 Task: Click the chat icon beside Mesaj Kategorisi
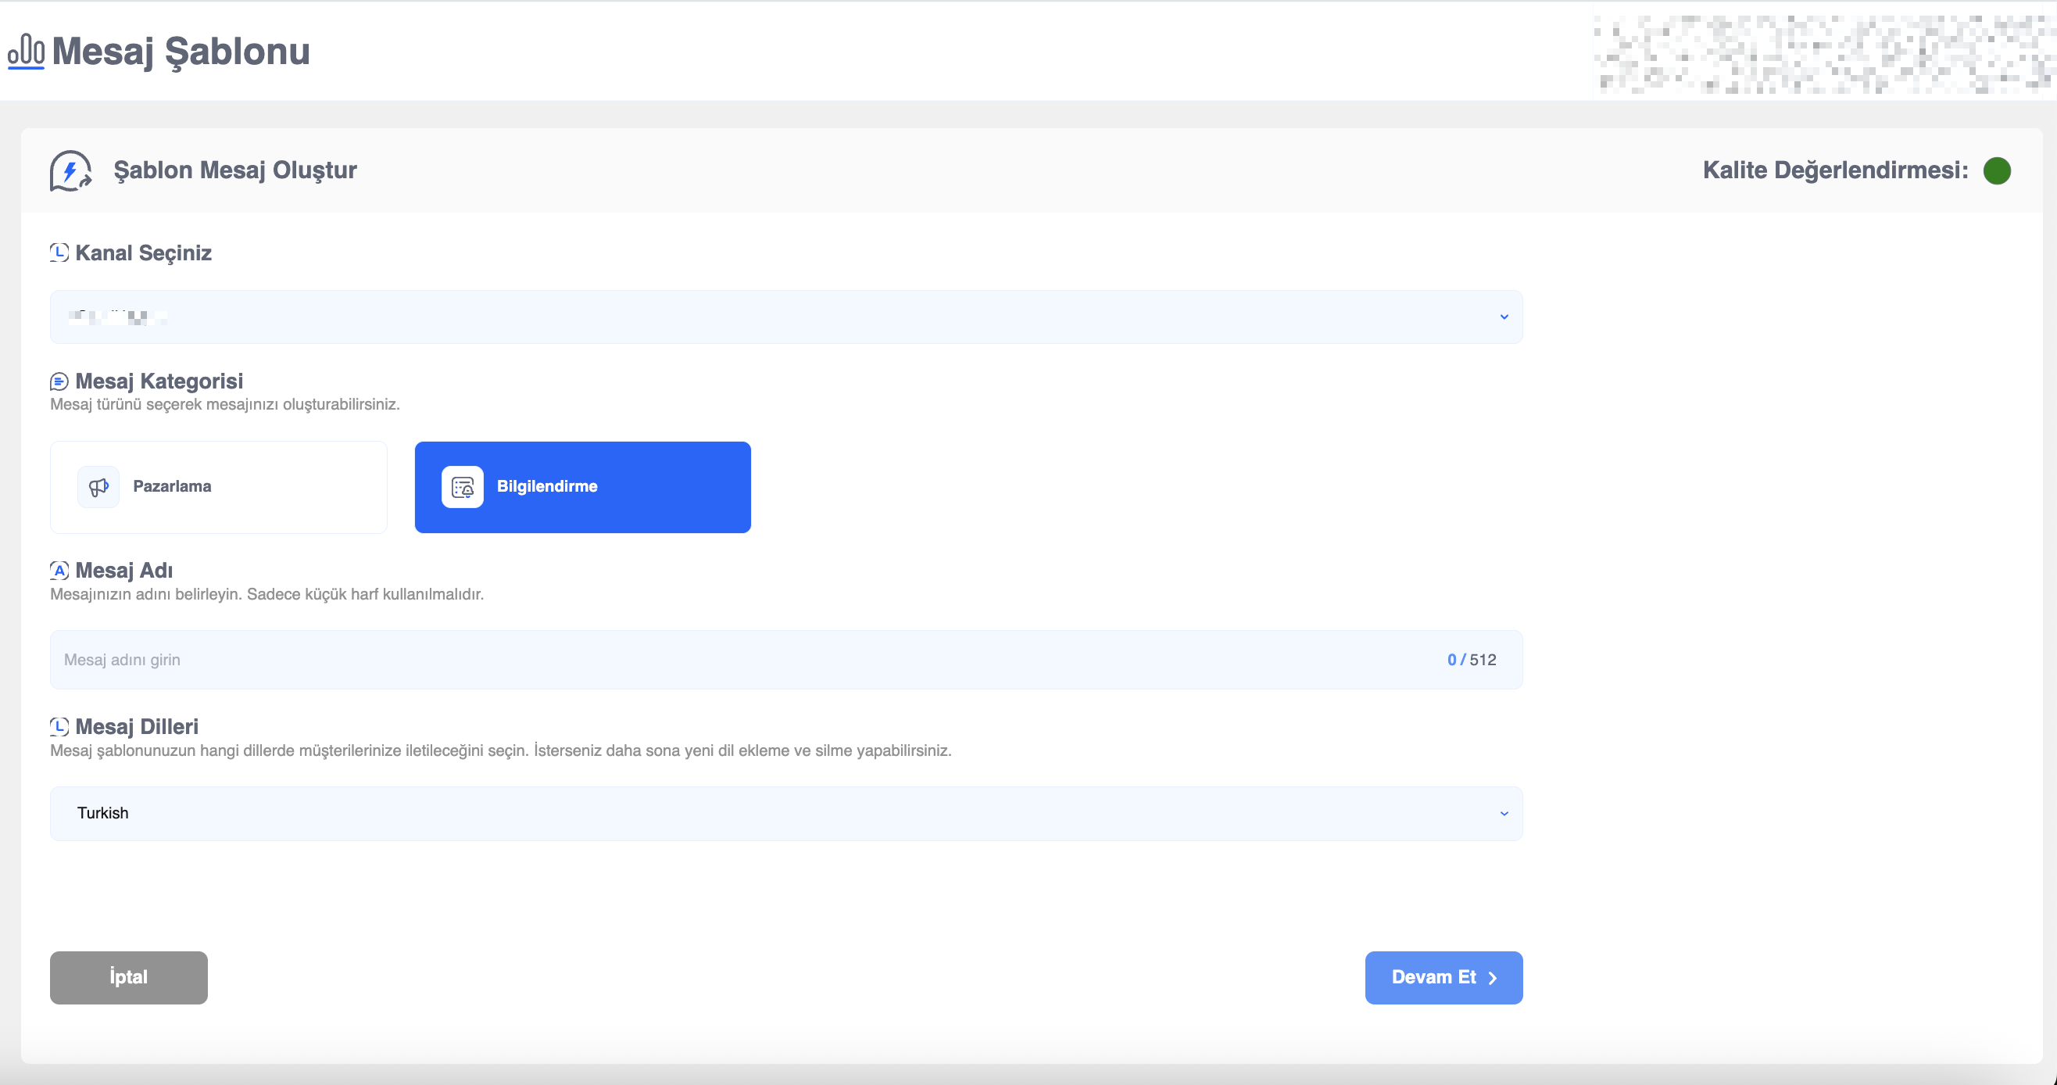pos(59,381)
